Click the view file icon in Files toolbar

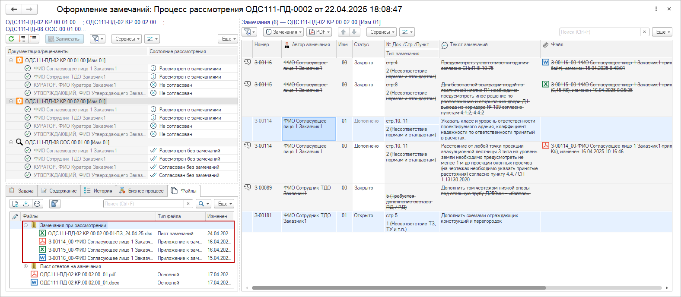click(16, 204)
